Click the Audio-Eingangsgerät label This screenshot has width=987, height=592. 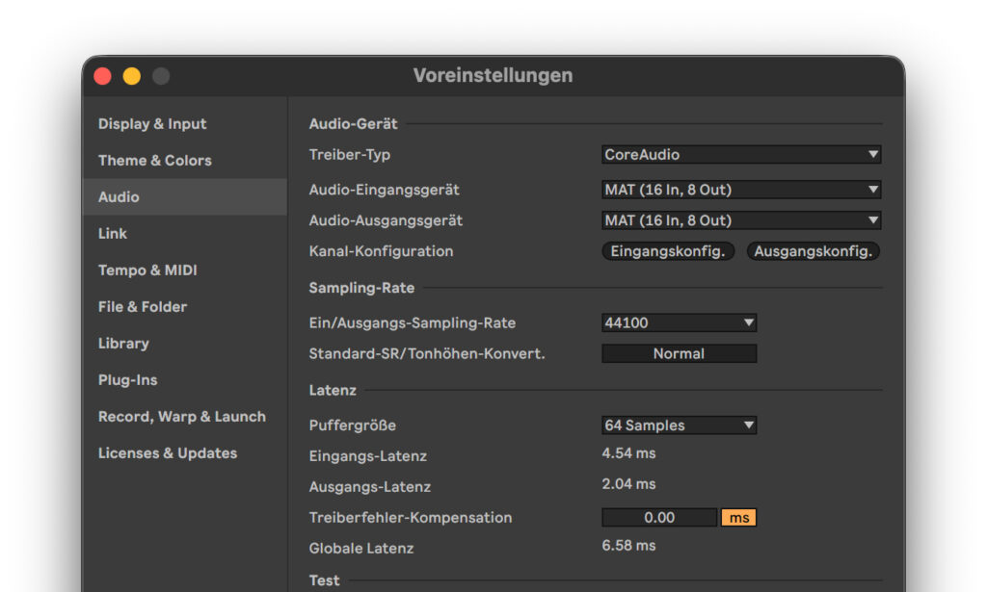tap(384, 190)
